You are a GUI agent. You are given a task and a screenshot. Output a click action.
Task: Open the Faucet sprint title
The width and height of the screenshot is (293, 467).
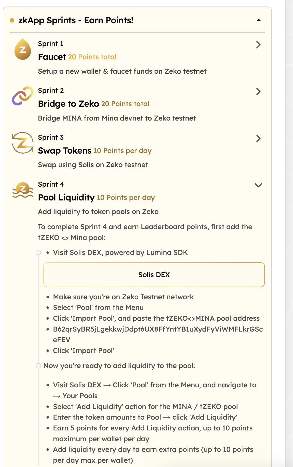tap(52, 57)
